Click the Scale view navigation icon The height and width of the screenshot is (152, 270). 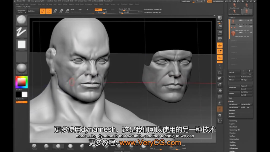point(220,84)
